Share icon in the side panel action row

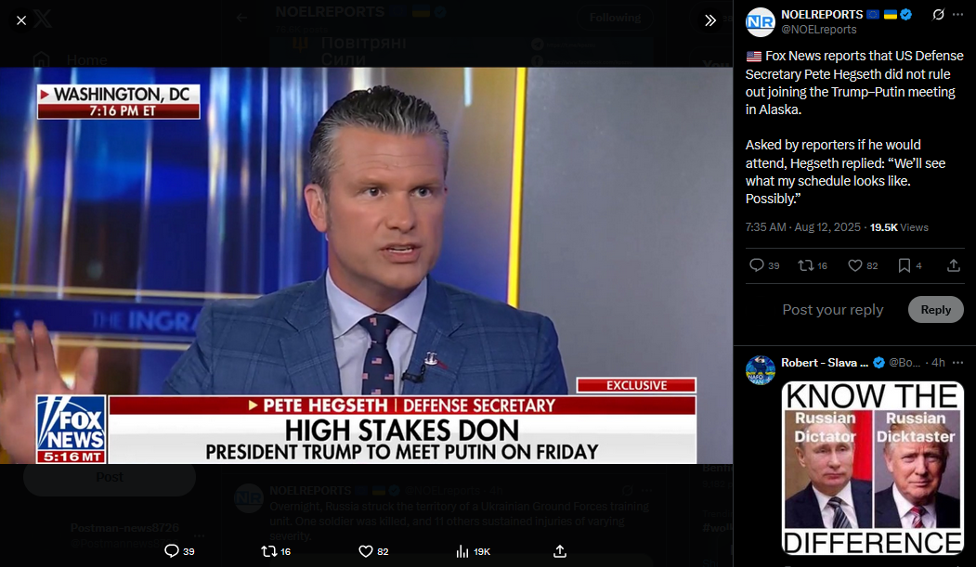pos(953,265)
